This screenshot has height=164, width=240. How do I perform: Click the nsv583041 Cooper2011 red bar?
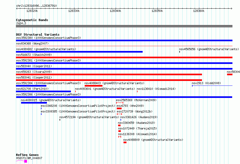(109, 80)
